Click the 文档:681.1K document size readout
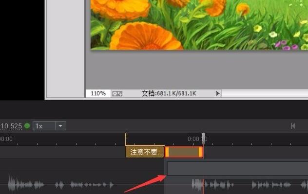This screenshot has width=308, height=194. coord(169,93)
